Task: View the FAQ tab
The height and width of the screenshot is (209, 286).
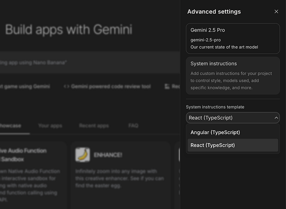Action: coord(133,126)
